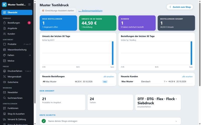This screenshot has height=125, width=201.
Task: Click the sidebar vertical scrollbar
Action: coord(35,53)
